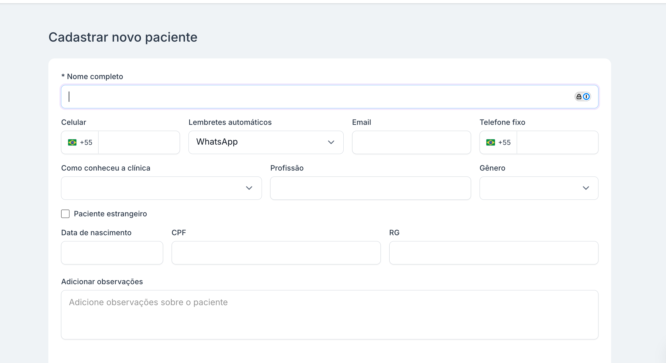Focus the CPF input field
Viewport: 666px width, 363px height.
tap(276, 253)
